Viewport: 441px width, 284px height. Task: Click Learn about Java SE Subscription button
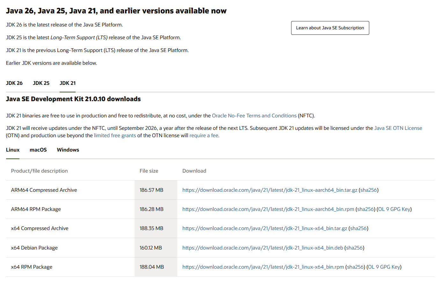pos(330,28)
